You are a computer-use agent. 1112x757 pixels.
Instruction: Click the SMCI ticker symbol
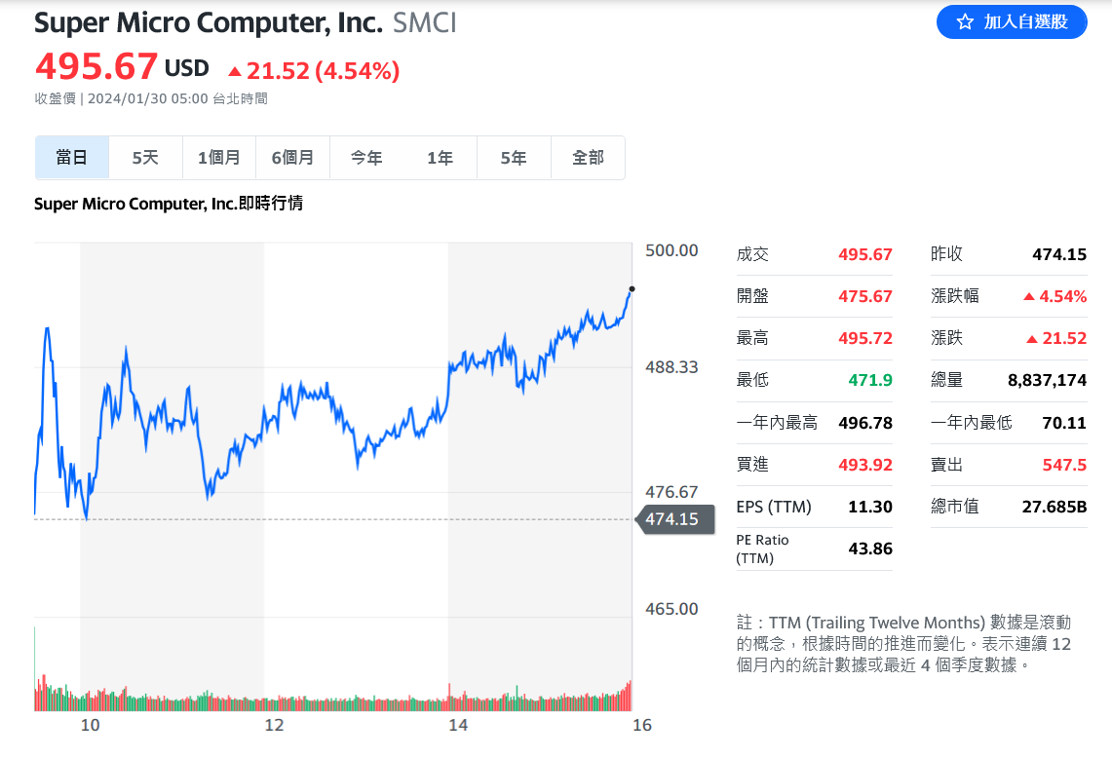425,22
